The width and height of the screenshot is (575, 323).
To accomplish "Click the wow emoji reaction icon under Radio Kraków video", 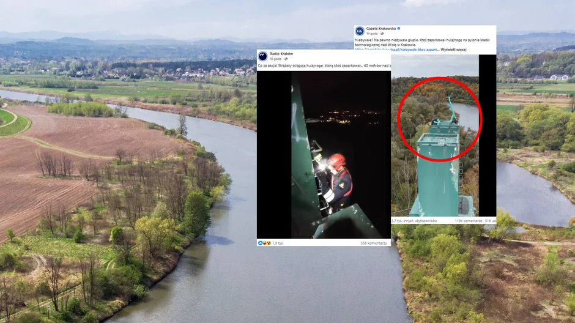I will [269, 243].
